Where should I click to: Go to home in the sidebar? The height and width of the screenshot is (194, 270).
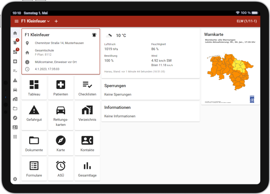[x=15, y=33]
